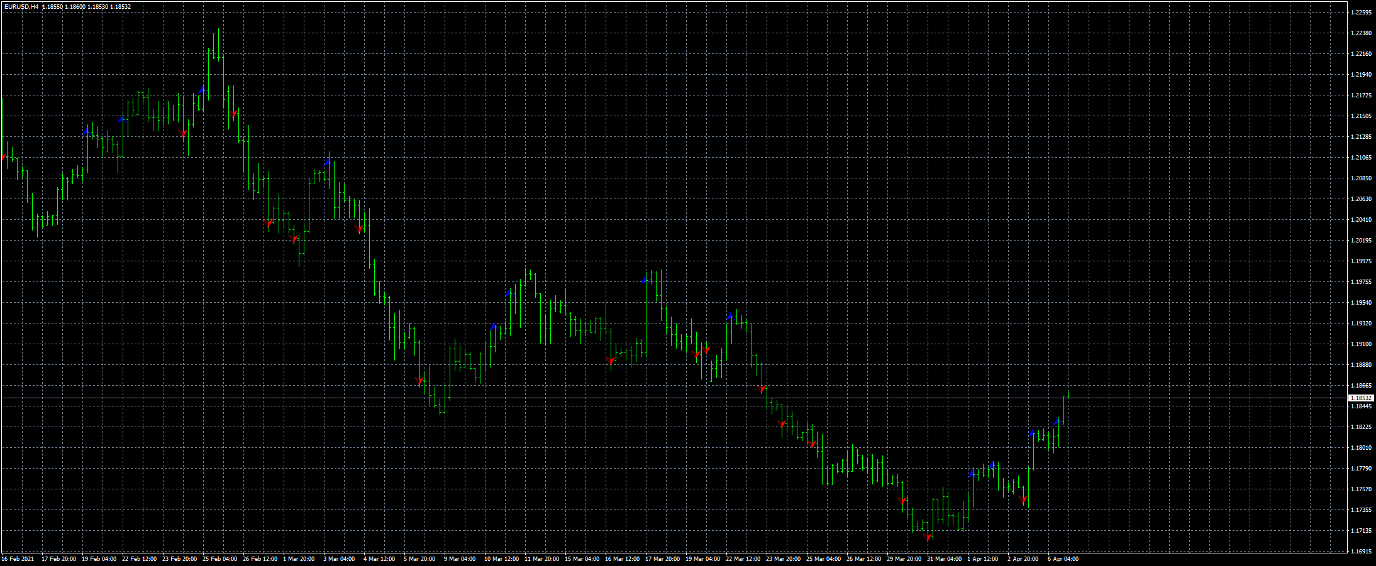Click price label 1.22380 on the axis
Screen dimensions: 1376x566
pyautogui.click(x=1360, y=33)
